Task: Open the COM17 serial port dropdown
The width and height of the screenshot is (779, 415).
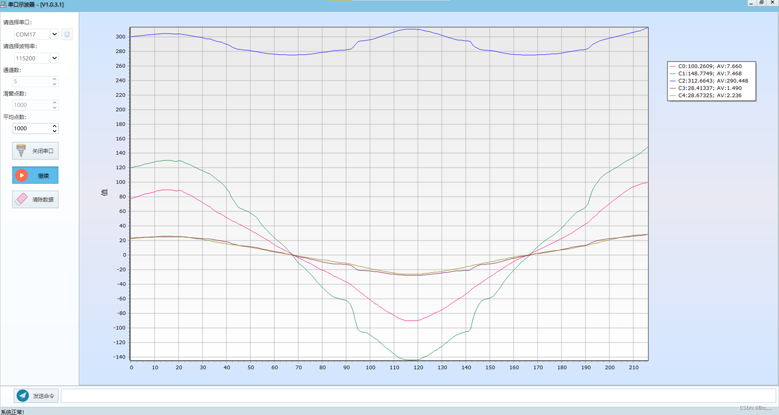Action: [x=55, y=34]
